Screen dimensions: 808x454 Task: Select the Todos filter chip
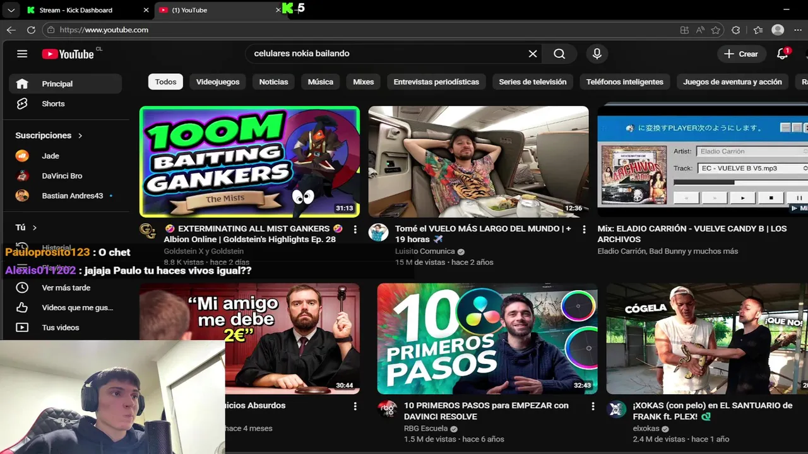pos(165,82)
